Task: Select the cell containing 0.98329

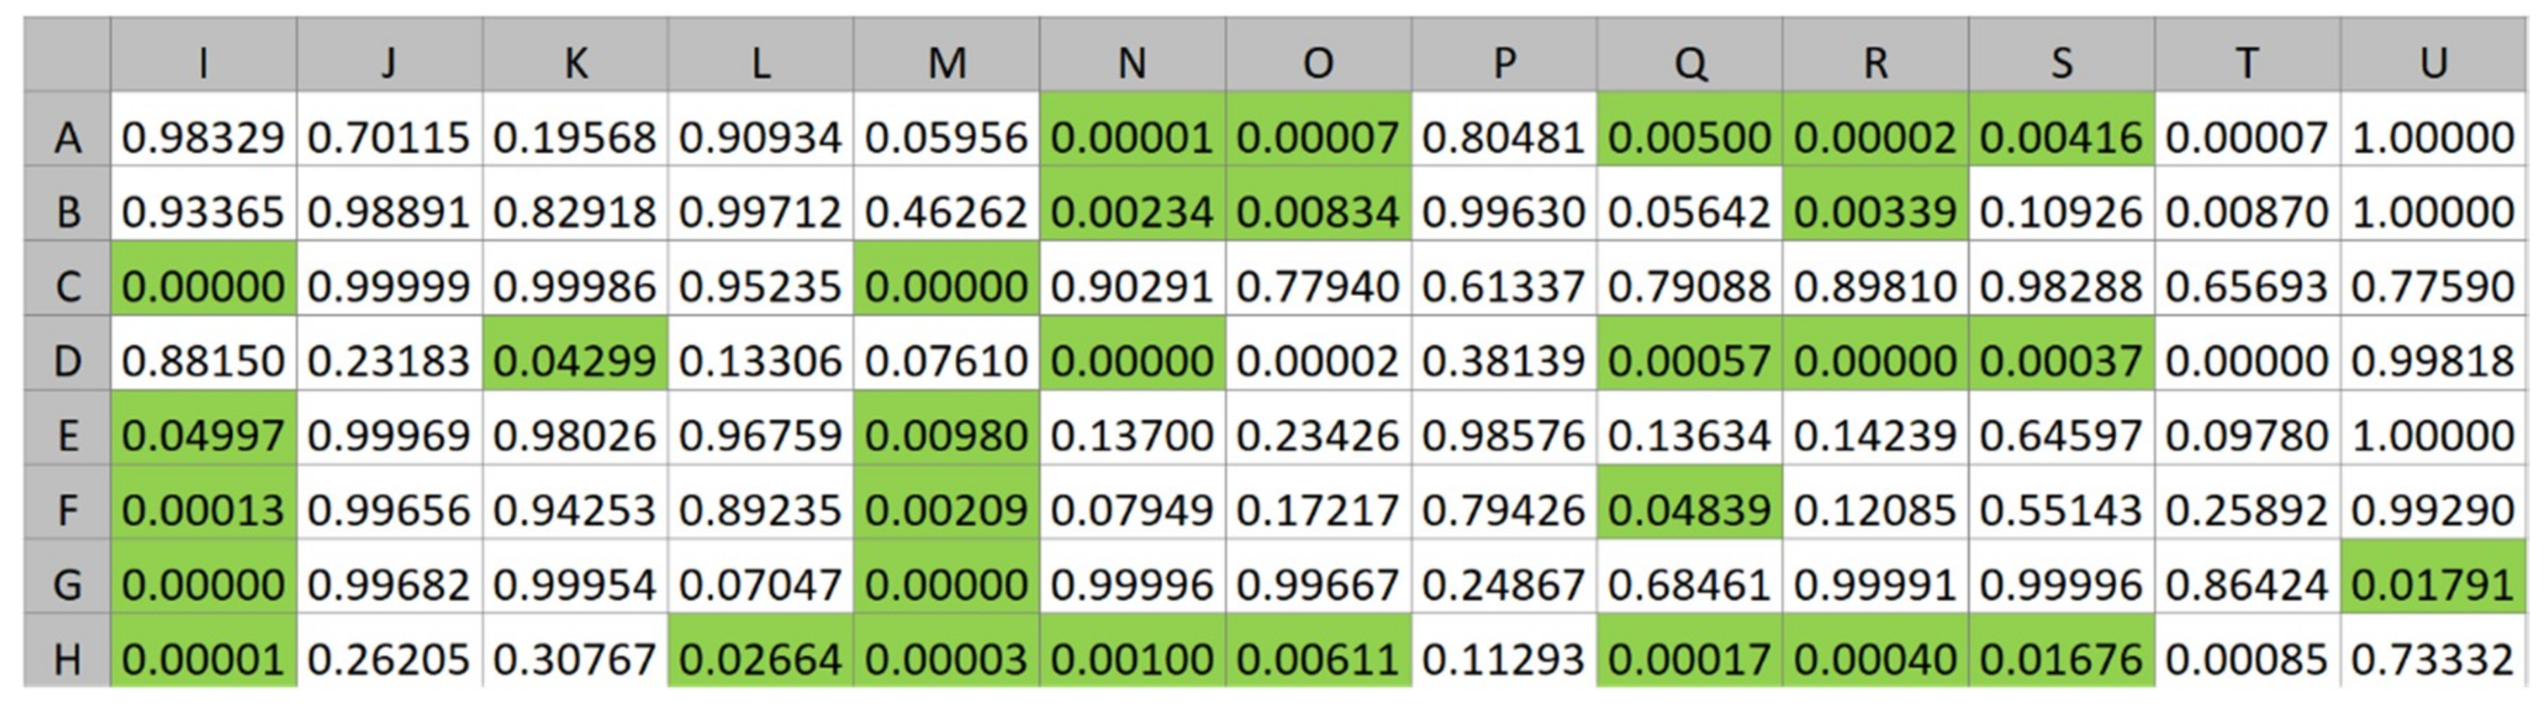Action: [x=203, y=137]
